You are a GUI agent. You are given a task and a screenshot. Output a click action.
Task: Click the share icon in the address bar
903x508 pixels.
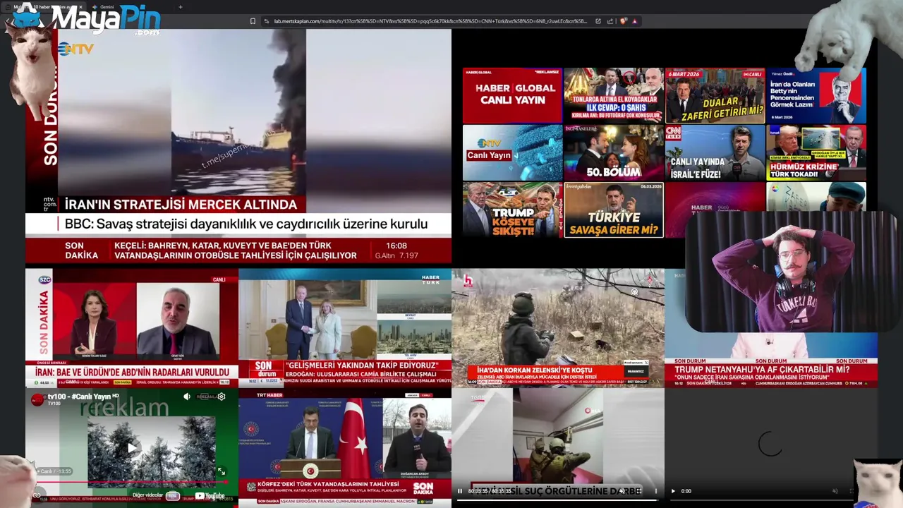pyautogui.click(x=610, y=21)
